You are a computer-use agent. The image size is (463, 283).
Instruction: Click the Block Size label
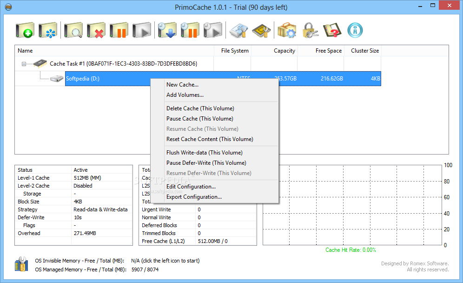(28, 202)
